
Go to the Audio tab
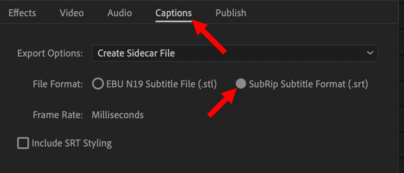click(x=119, y=13)
